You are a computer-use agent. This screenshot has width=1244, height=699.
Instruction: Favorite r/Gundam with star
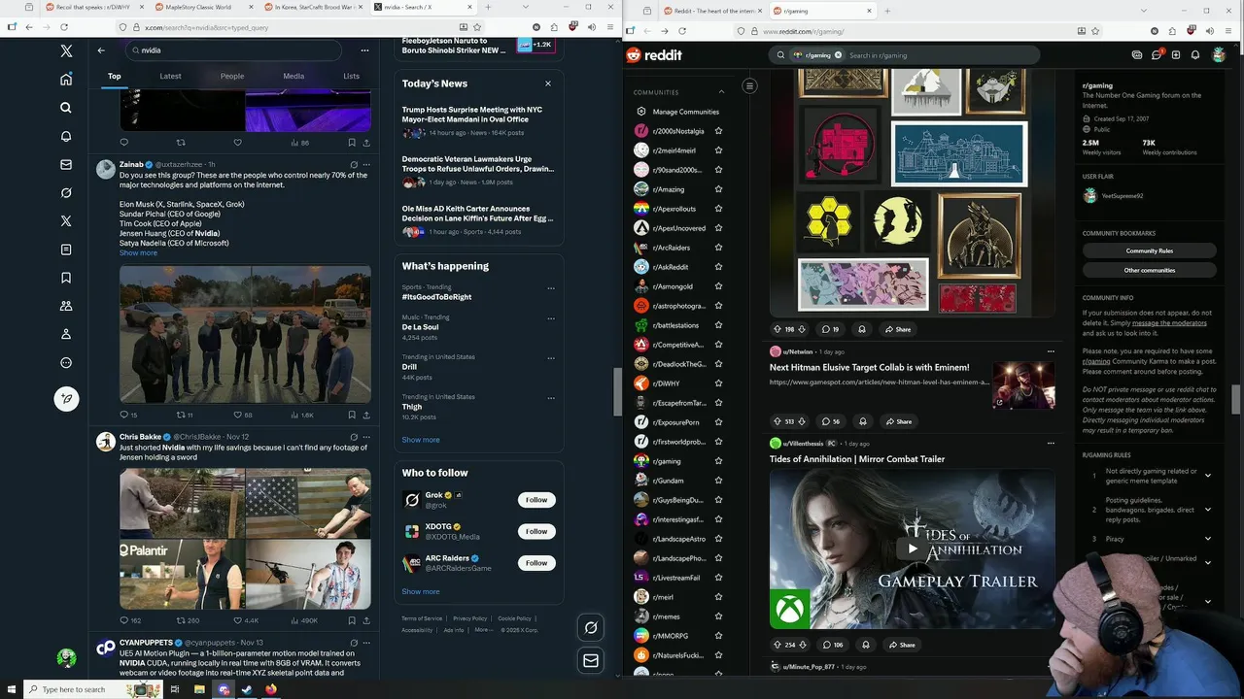tap(718, 481)
